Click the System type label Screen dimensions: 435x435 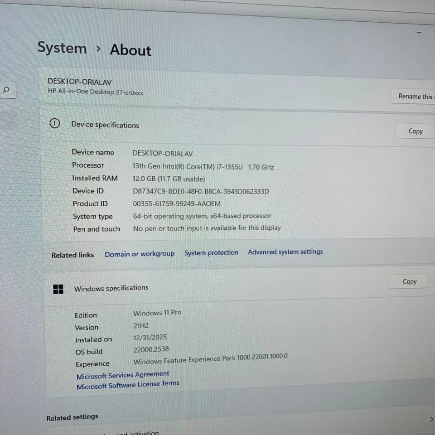tap(92, 217)
